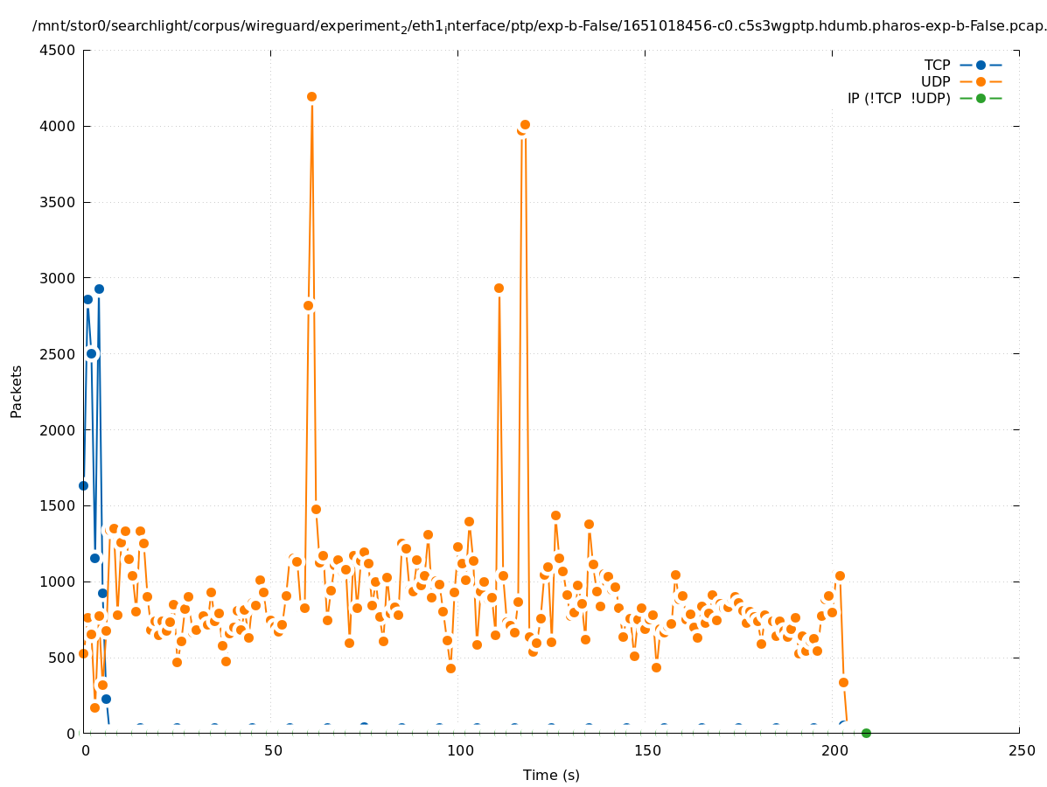Screen dimensions: 1047x787
Task: Click the green data point on x-axis
Action: [866, 733]
